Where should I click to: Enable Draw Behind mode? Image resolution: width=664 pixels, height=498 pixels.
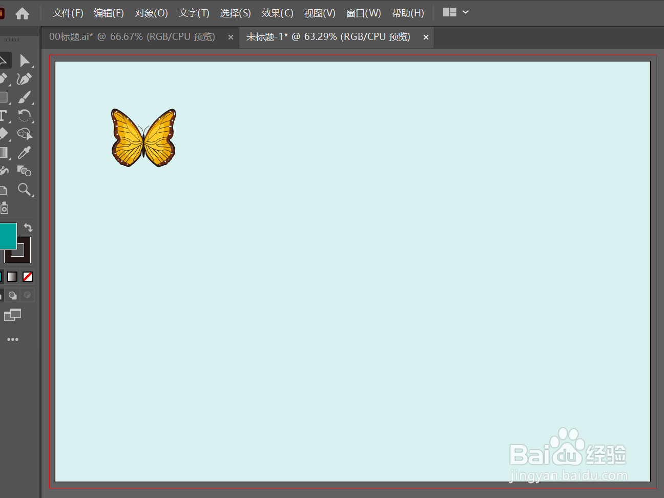[13, 295]
